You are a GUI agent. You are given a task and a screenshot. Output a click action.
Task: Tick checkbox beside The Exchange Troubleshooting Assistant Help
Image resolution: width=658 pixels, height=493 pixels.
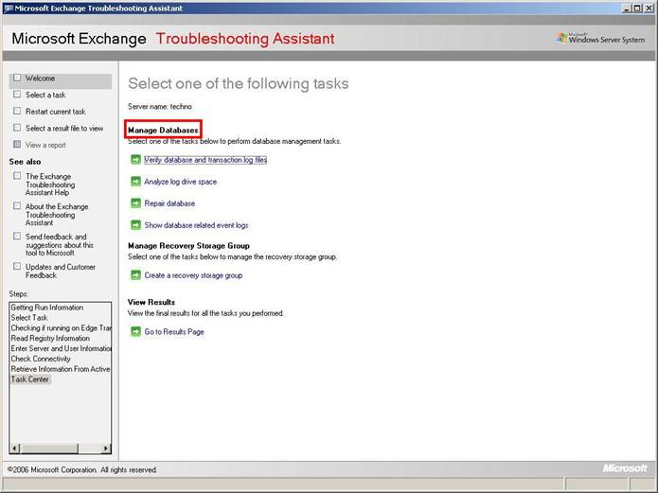point(17,176)
